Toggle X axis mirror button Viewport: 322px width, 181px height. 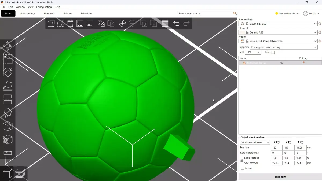[278, 142]
